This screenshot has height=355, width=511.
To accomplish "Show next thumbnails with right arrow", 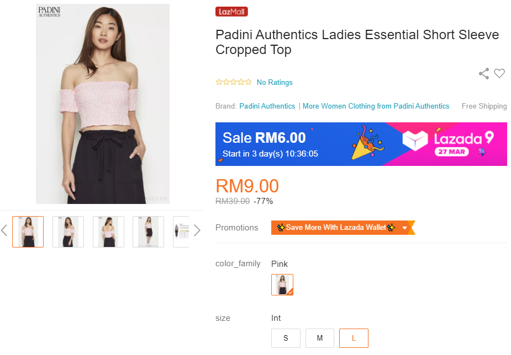I will point(197,230).
